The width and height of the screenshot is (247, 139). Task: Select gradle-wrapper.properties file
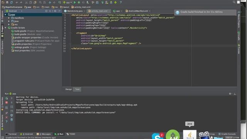(x=35, y=37)
